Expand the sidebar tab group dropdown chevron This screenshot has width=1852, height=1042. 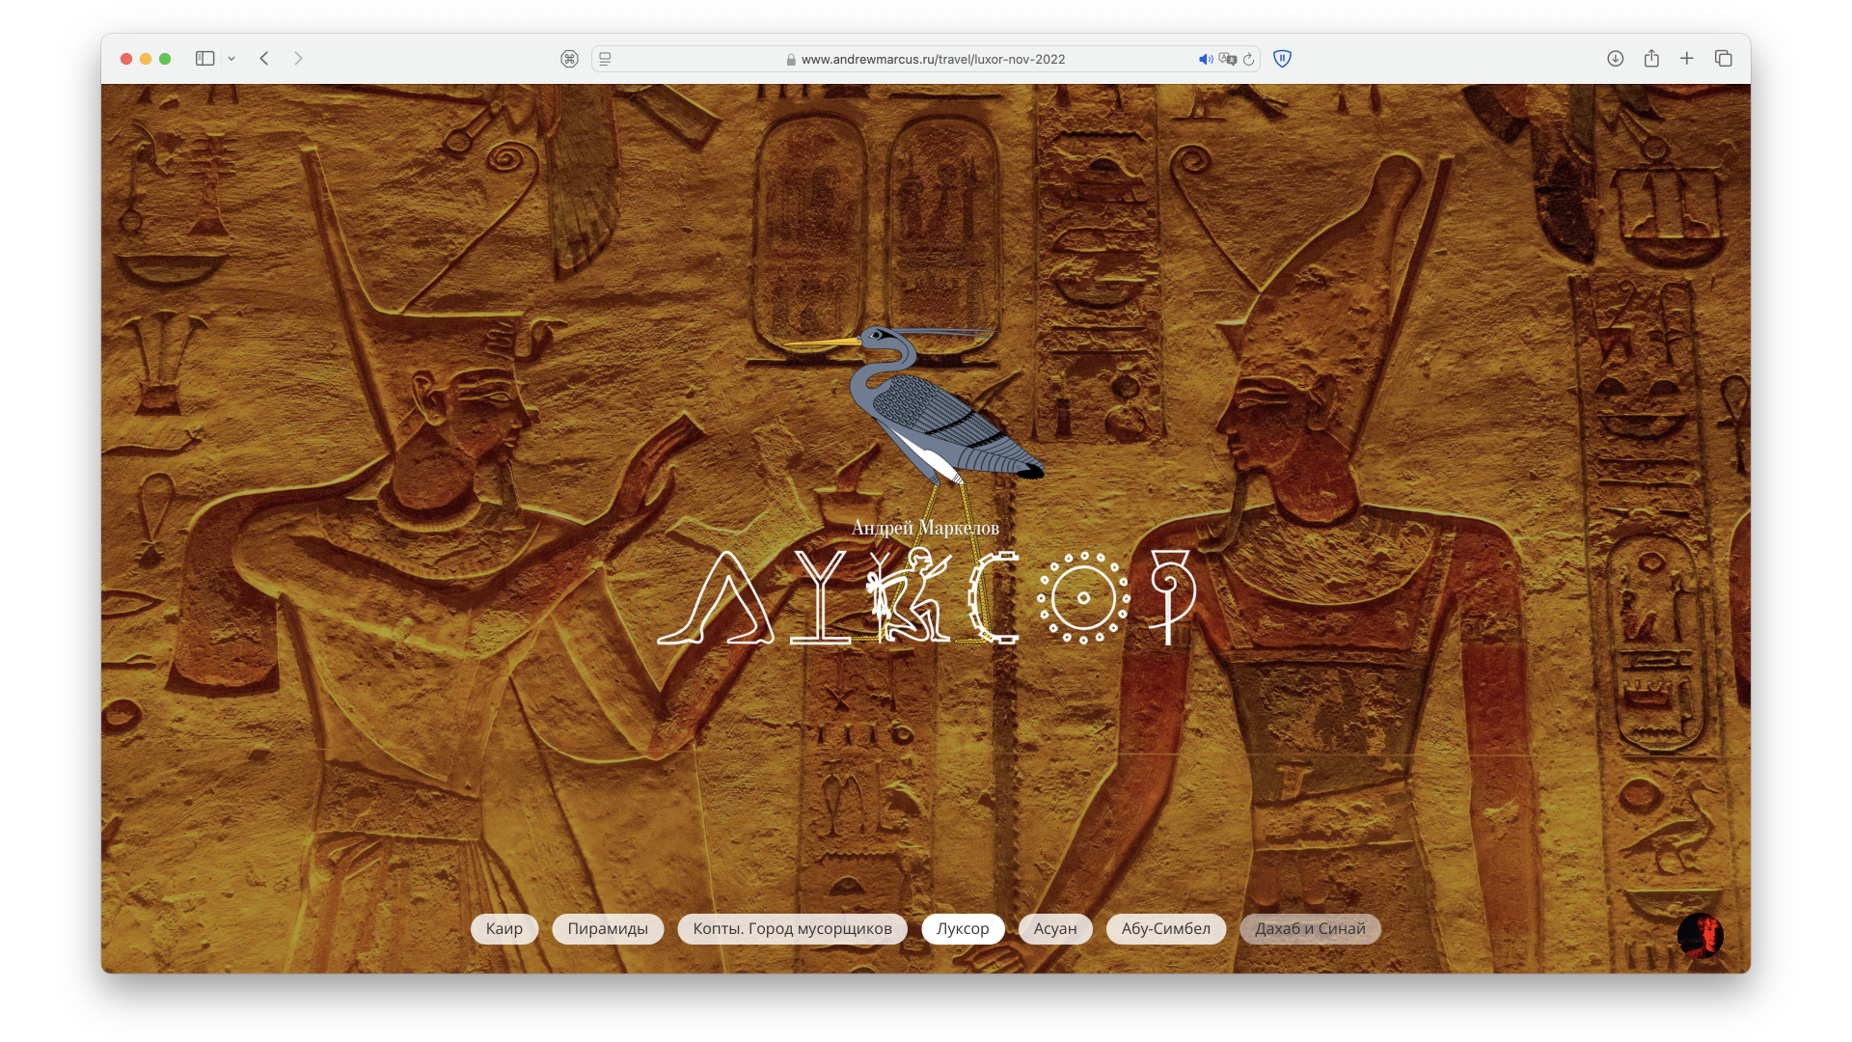[231, 59]
